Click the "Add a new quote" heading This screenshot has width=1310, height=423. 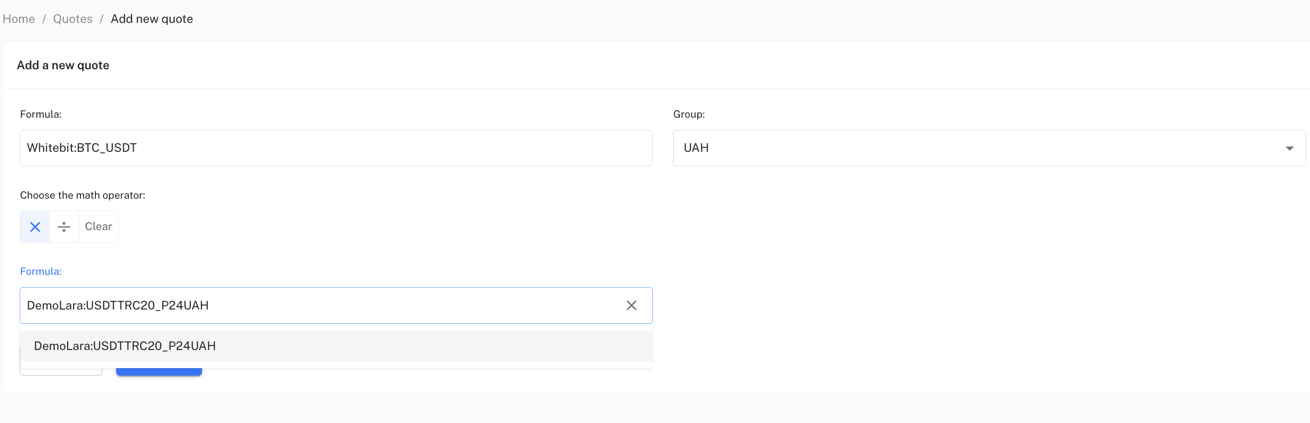(63, 65)
